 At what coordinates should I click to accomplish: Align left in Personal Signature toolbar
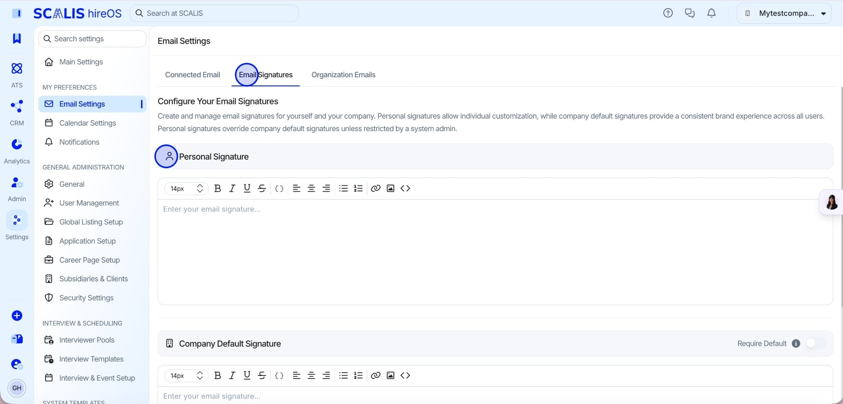tap(297, 189)
